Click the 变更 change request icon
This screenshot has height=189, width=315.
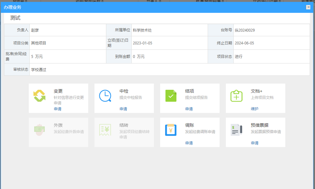[x=39, y=96]
